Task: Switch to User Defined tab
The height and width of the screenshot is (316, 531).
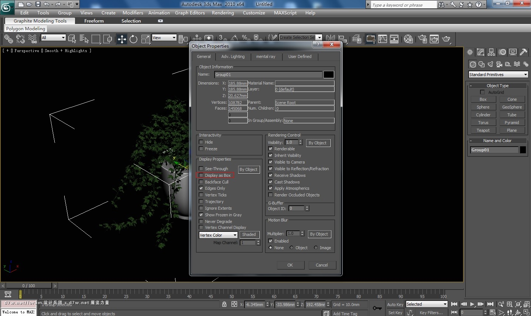Action: pos(300,56)
